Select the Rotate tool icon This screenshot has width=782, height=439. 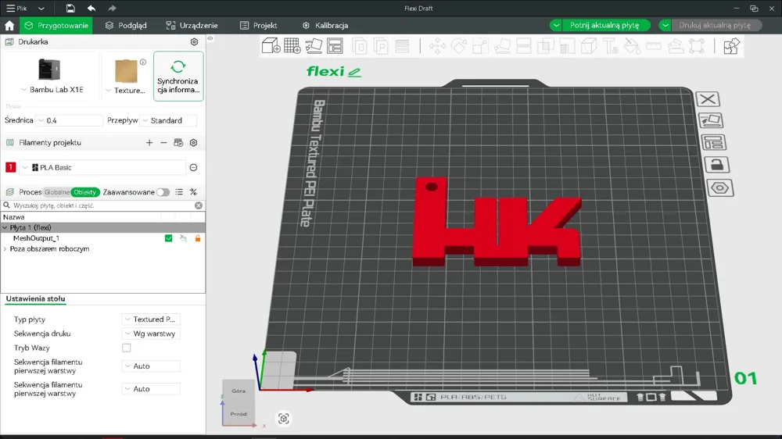point(459,46)
